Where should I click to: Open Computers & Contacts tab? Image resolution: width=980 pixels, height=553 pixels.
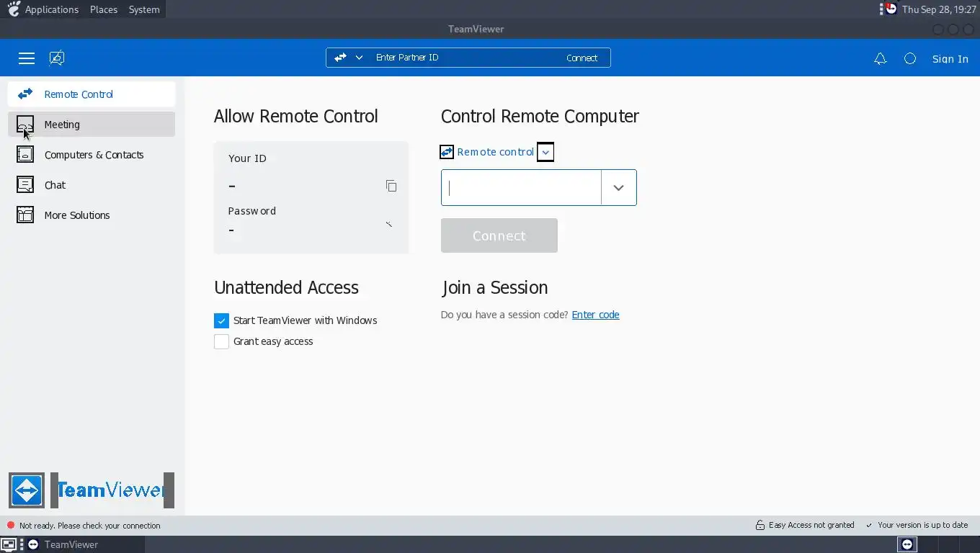pos(92,155)
